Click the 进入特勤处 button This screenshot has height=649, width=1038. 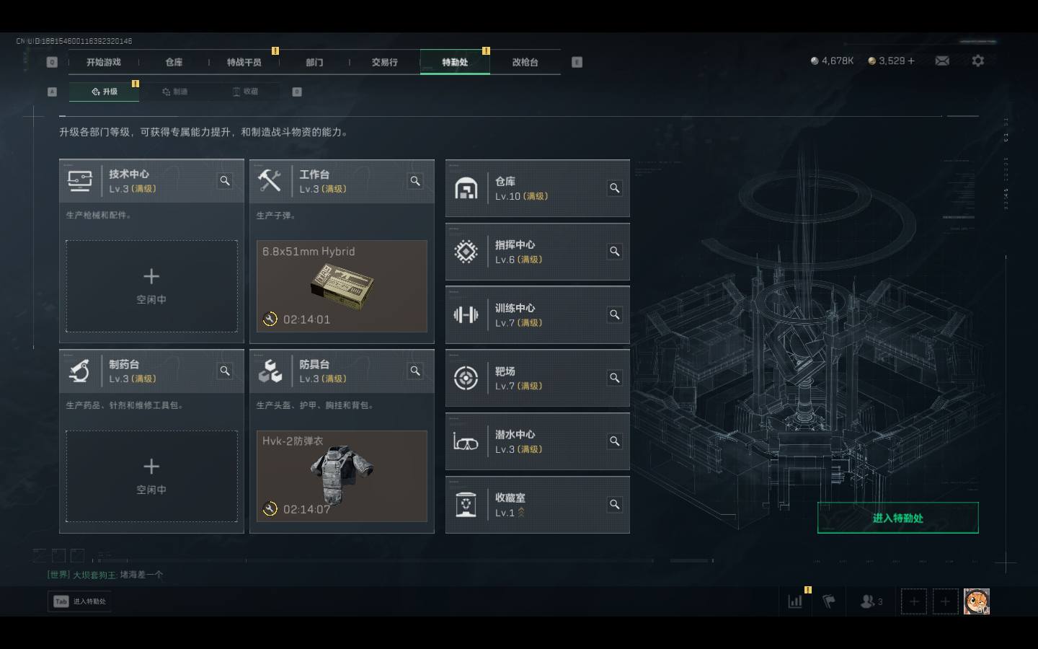[897, 518]
